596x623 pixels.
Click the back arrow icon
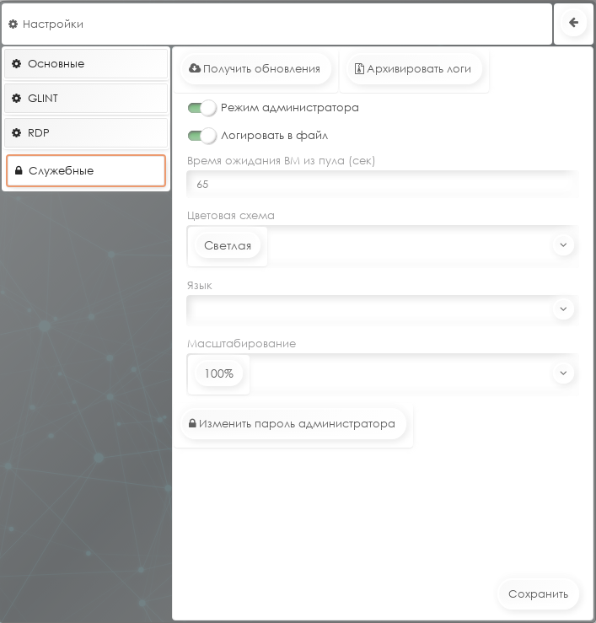click(573, 23)
